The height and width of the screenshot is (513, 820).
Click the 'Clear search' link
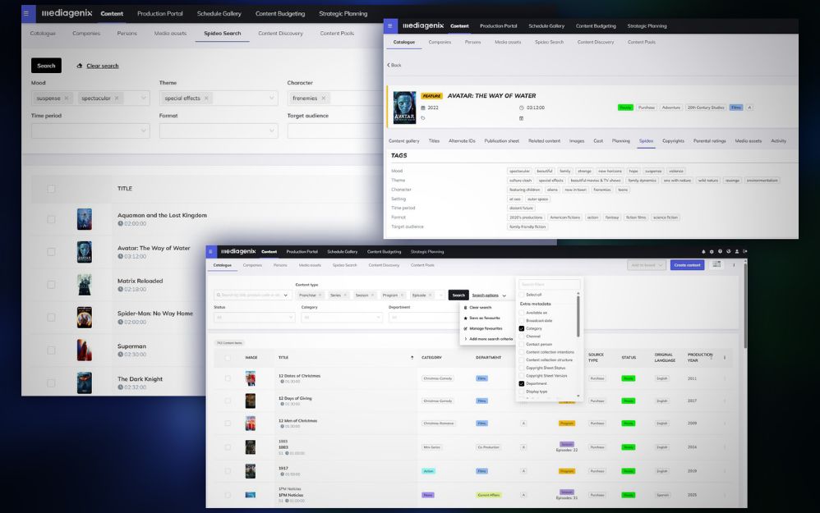click(102, 66)
